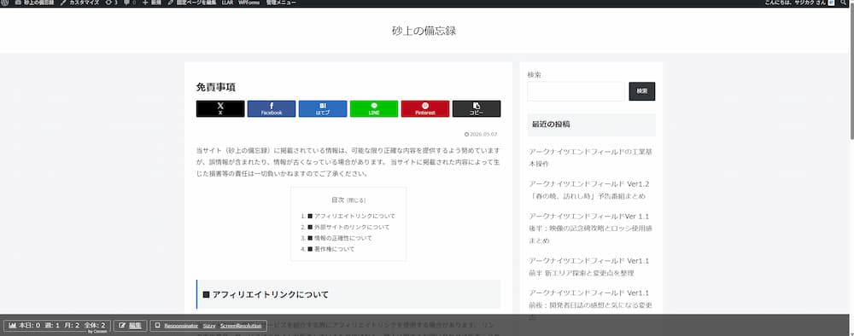Click the sidebar 検索 input field

click(x=576, y=91)
